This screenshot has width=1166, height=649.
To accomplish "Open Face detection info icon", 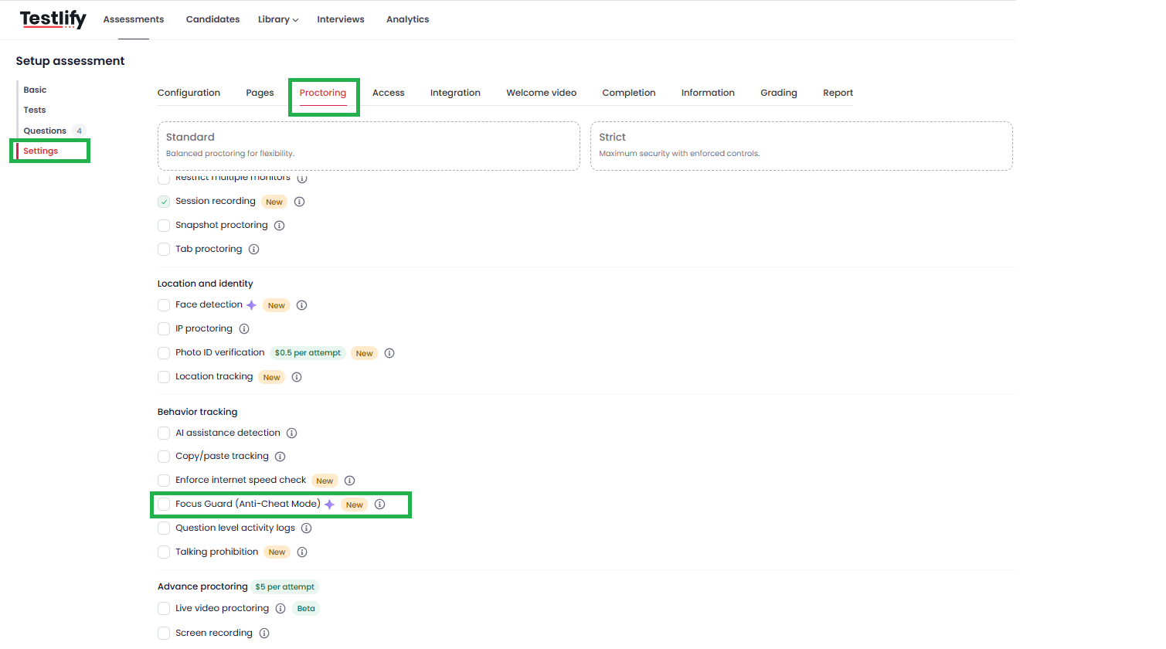I will [x=302, y=305].
